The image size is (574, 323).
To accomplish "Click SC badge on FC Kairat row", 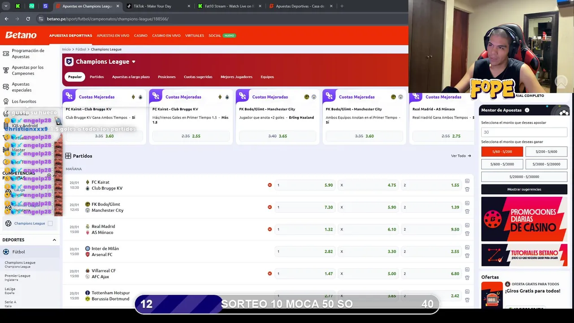I will click(270, 185).
